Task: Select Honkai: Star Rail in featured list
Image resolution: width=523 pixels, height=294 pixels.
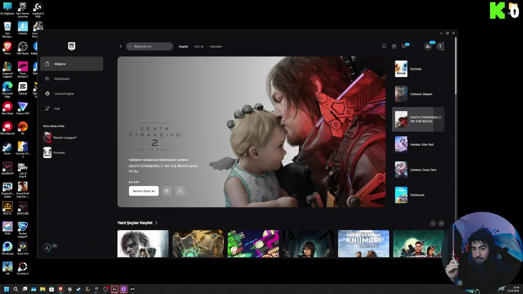Action: click(x=418, y=145)
